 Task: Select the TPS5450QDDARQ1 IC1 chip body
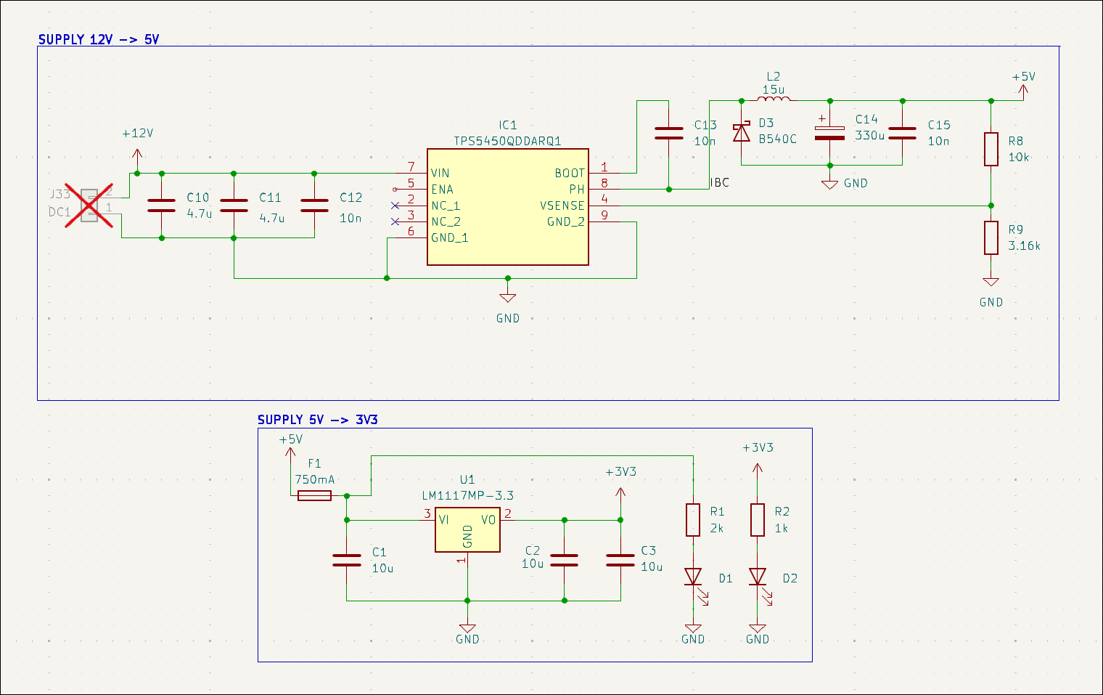click(x=507, y=207)
